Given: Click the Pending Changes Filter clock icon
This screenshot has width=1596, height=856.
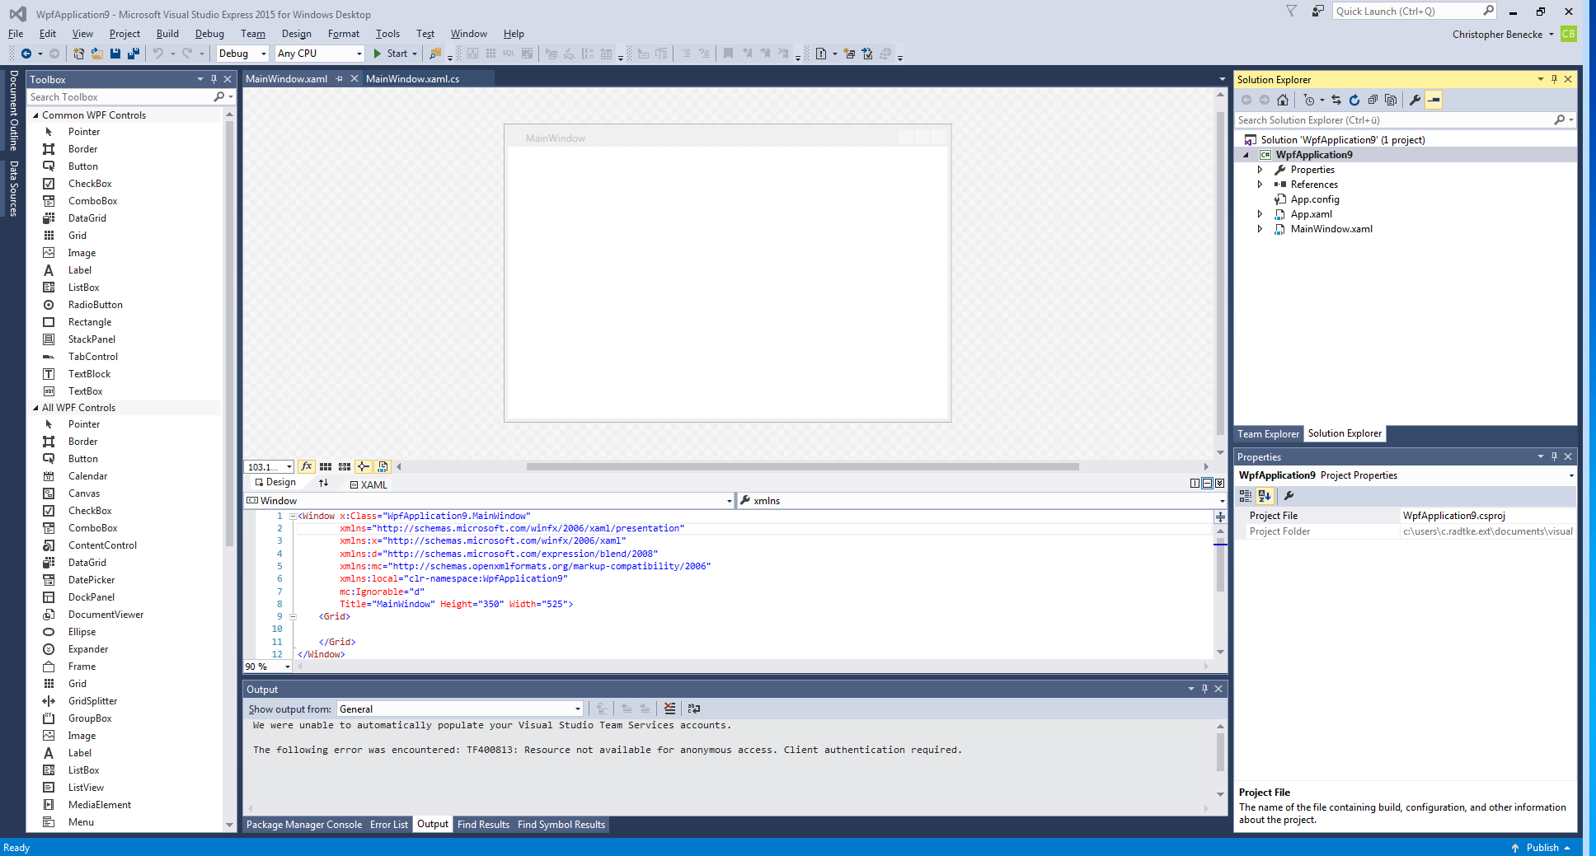Looking at the screenshot, I should tap(1309, 100).
